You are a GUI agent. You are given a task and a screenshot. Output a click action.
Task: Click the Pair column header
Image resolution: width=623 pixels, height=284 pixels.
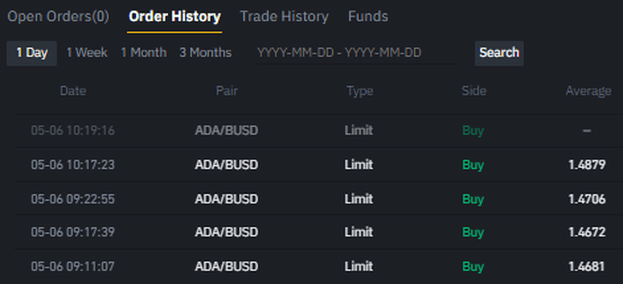[x=226, y=91]
